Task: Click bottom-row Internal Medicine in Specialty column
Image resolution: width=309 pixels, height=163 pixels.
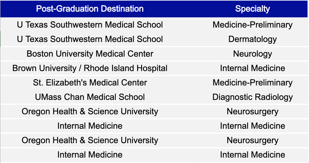Action: coord(252,155)
